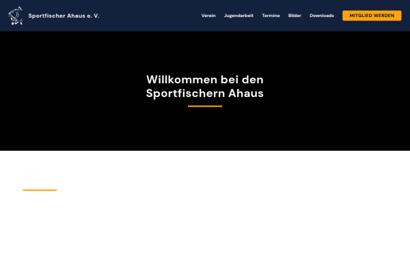Open the Termine navigation item
The width and height of the screenshot is (410, 256).
271,16
